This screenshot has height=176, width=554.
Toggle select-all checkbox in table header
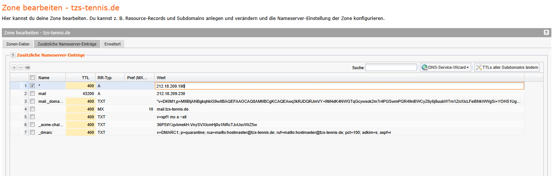[32, 78]
